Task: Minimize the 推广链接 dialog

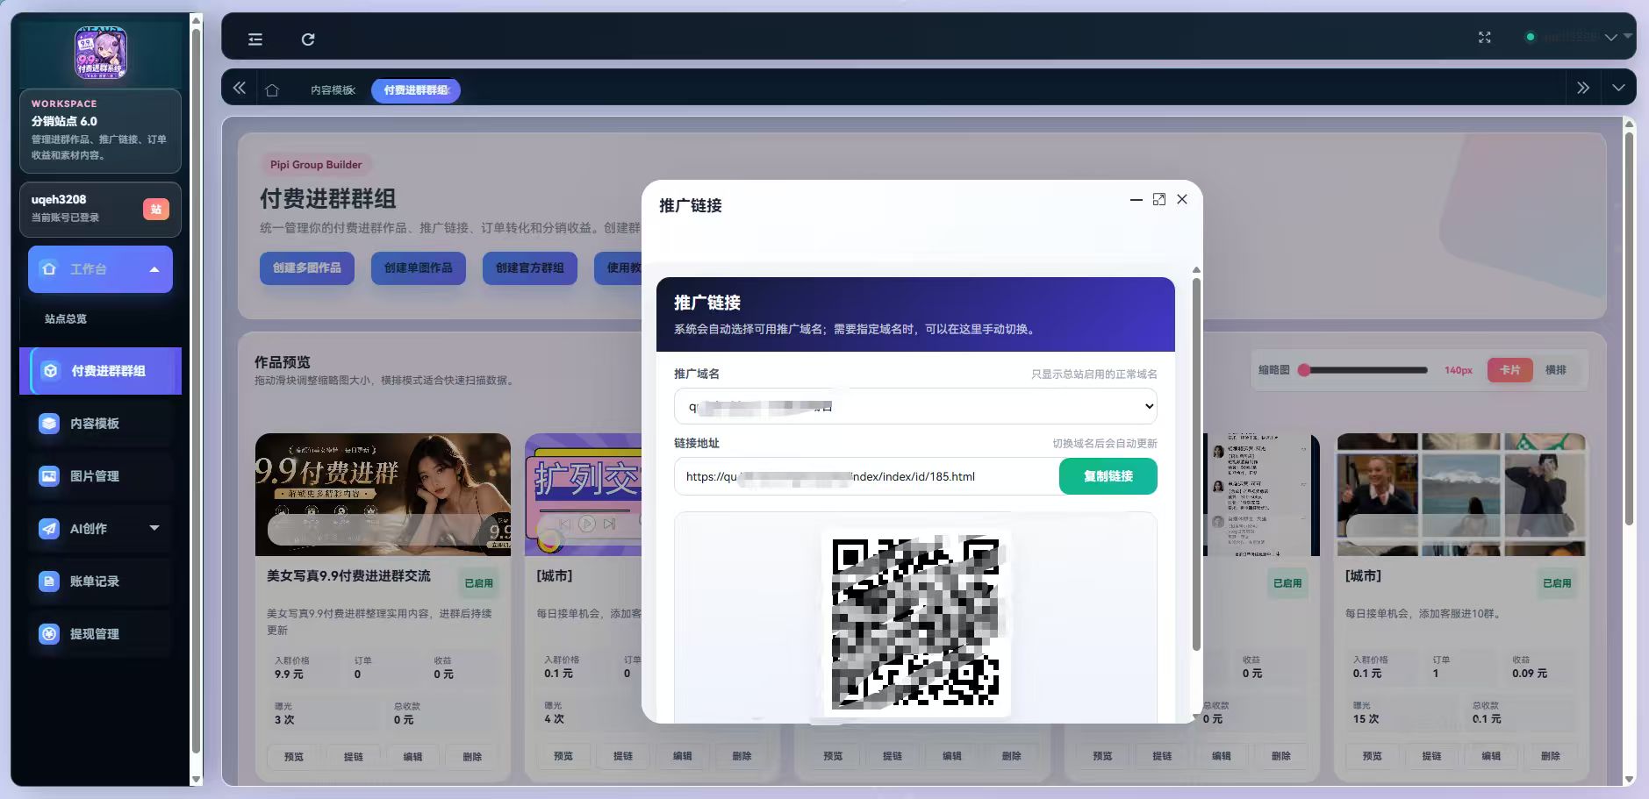Action: (1136, 199)
